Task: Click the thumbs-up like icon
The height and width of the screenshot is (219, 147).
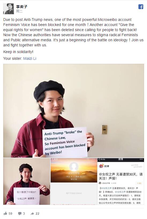Action: click(5, 213)
